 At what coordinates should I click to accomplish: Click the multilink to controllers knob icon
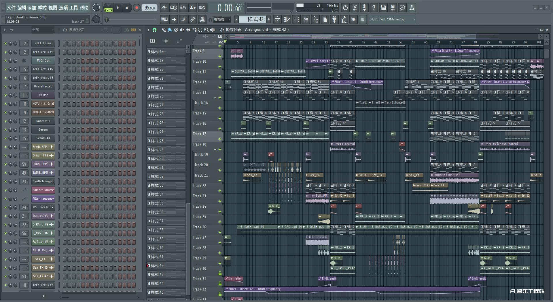point(202,20)
